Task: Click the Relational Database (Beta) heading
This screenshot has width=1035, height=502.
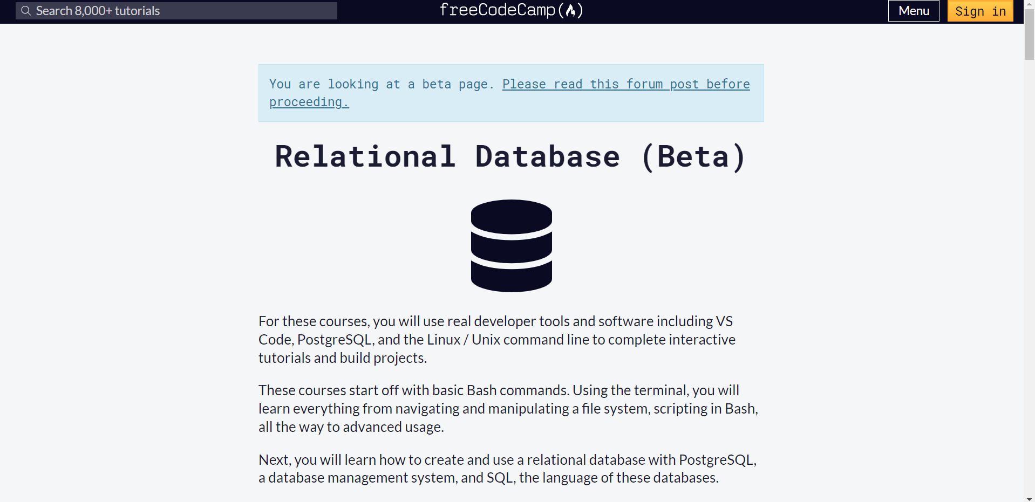Action: pos(511,157)
